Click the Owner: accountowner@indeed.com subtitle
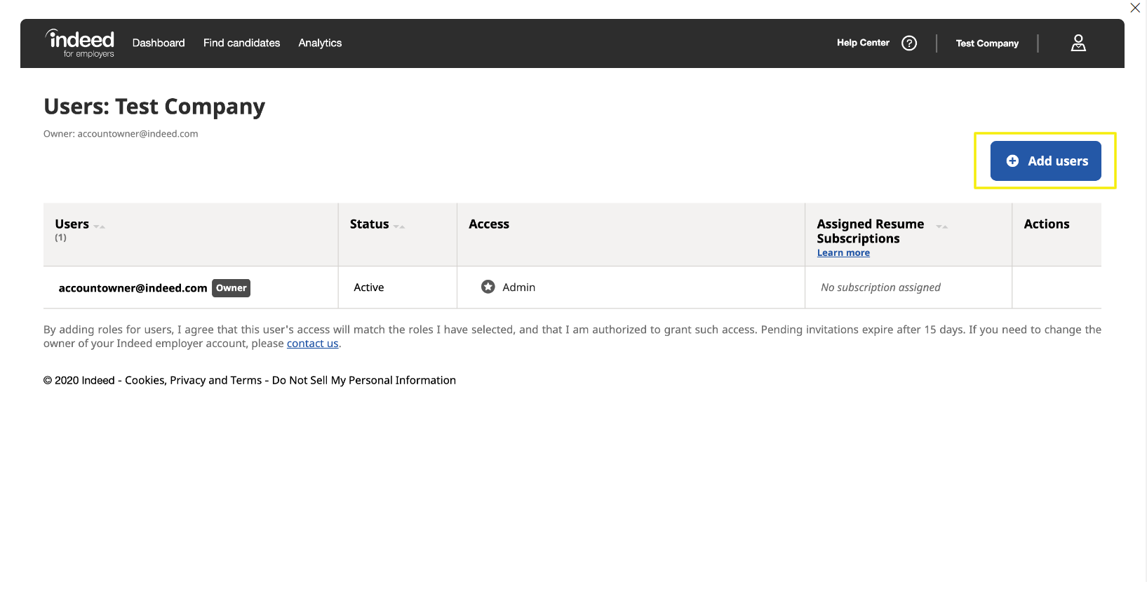 [121, 134]
